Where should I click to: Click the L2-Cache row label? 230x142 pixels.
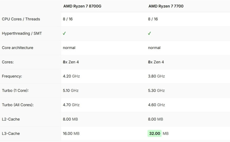(11, 119)
